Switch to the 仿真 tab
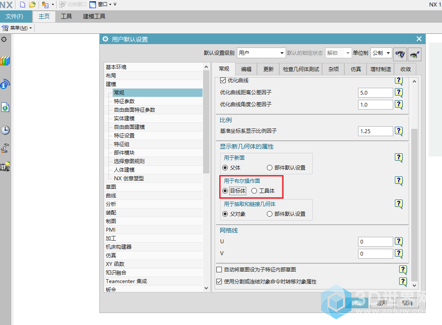 click(356, 69)
